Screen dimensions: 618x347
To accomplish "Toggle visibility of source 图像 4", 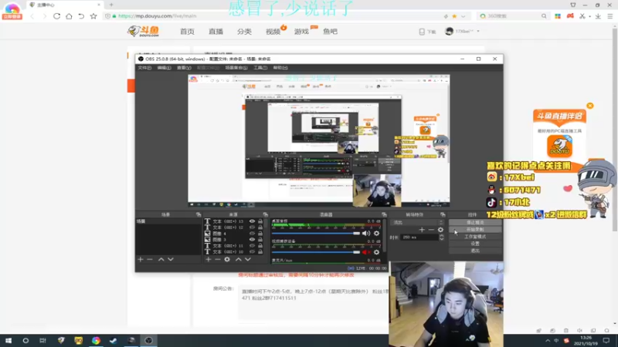I will [252, 234].
